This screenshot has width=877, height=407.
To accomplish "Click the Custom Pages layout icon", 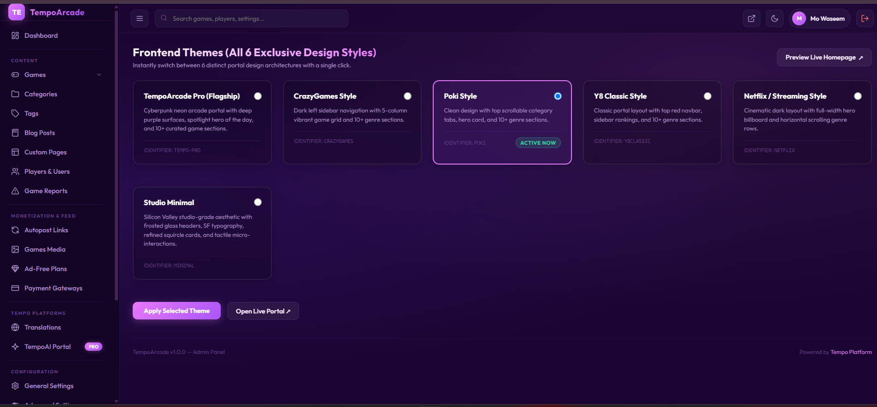I will point(15,152).
